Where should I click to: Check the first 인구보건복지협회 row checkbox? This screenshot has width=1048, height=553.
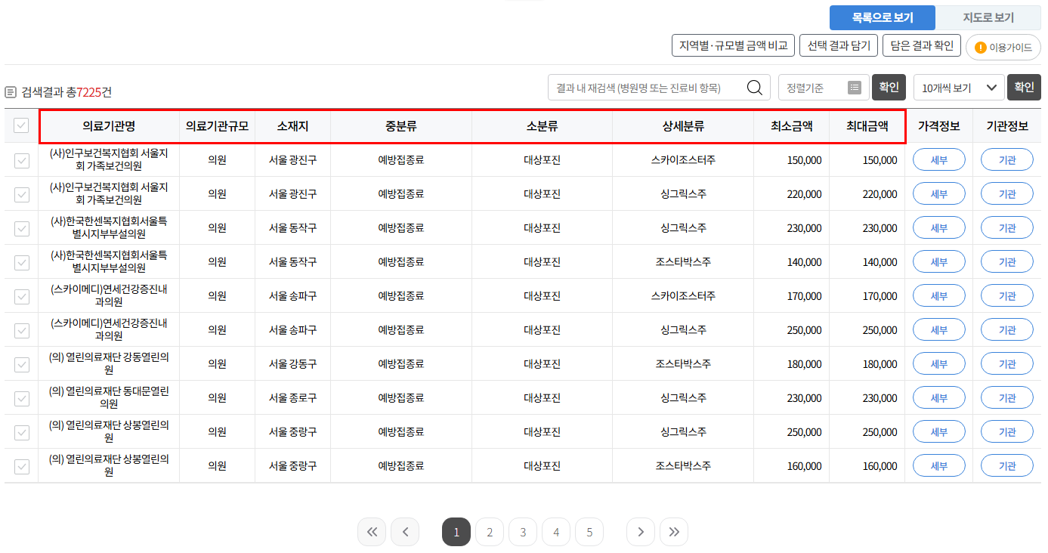[20, 159]
